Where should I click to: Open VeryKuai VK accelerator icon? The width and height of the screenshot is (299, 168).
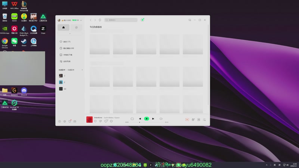[14, 105]
